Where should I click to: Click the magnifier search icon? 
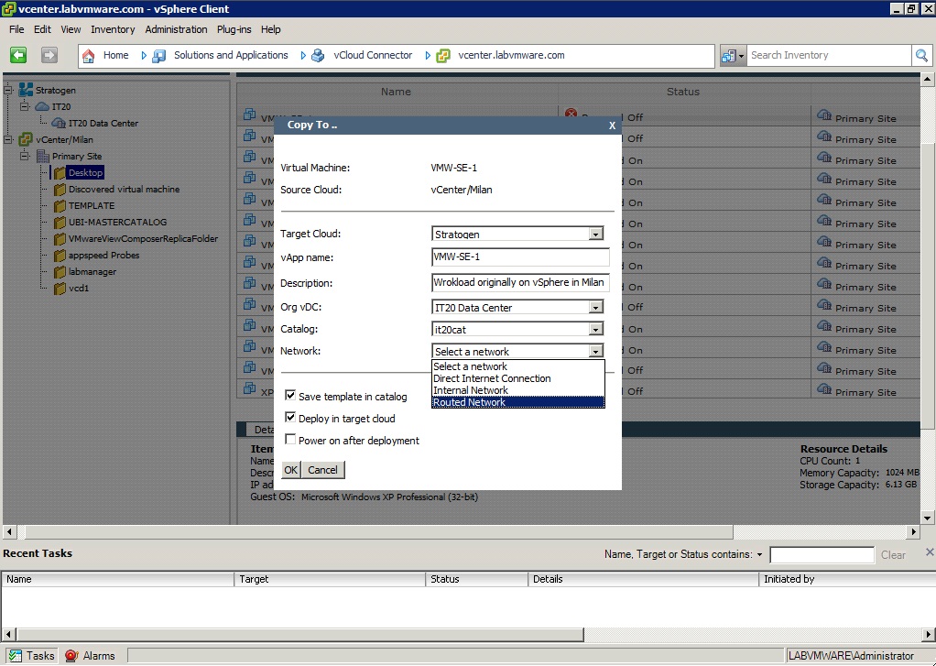[x=921, y=56]
